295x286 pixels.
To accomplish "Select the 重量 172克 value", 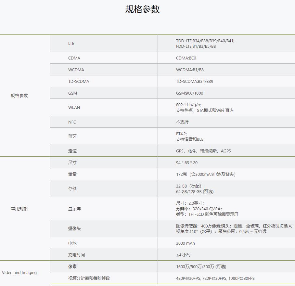I will point(206,175).
